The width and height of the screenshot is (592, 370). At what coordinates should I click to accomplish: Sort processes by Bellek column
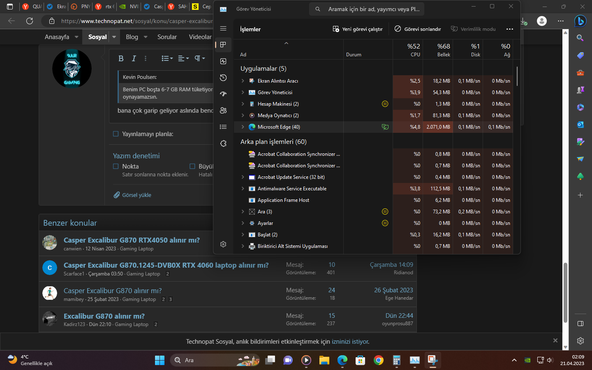[438, 50]
